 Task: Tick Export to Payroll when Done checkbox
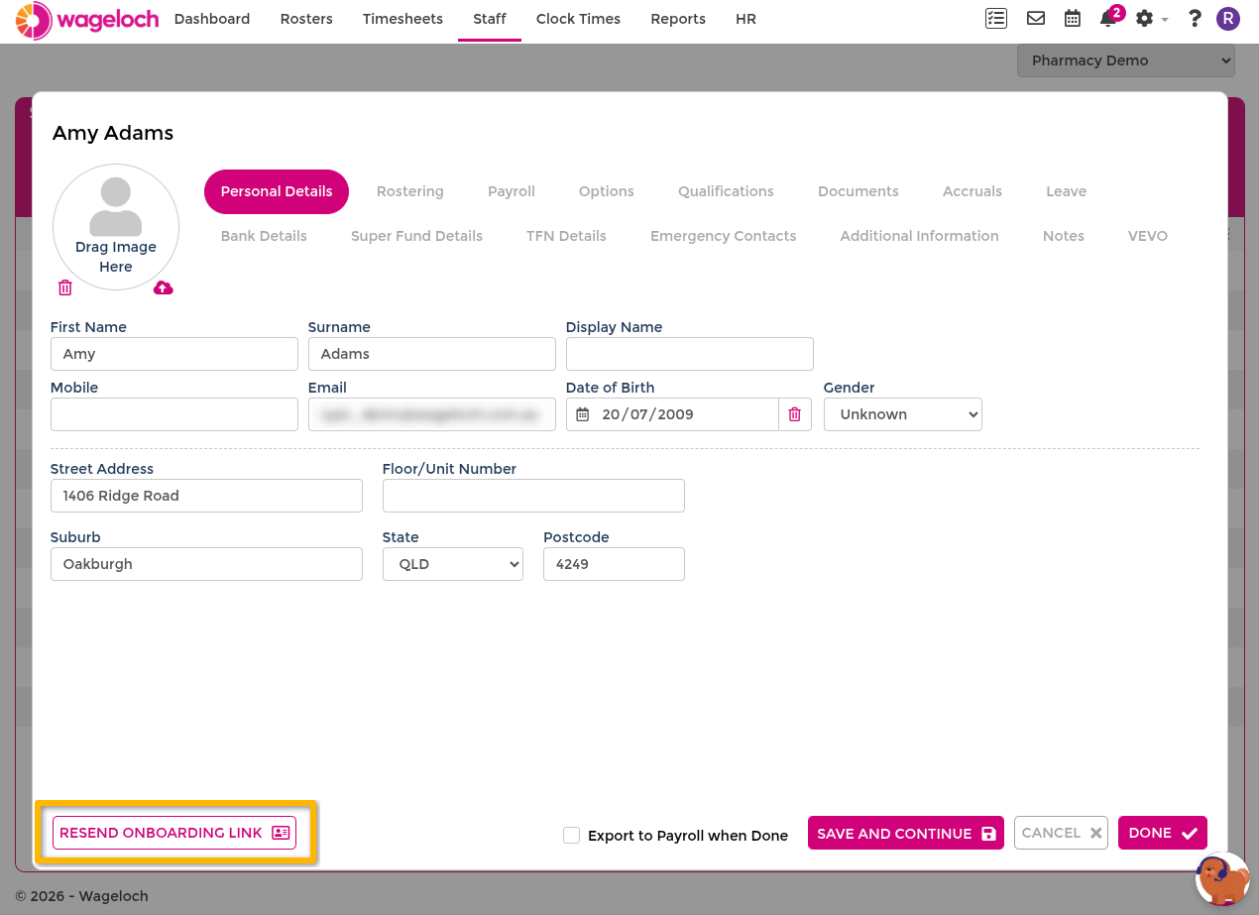coord(571,835)
